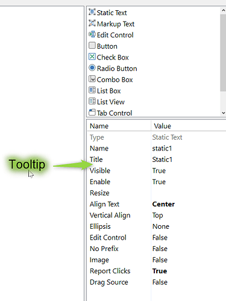Screen dimensions: 226x301
Task: Click the 'Static Text' Type value
Action: (167, 137)
